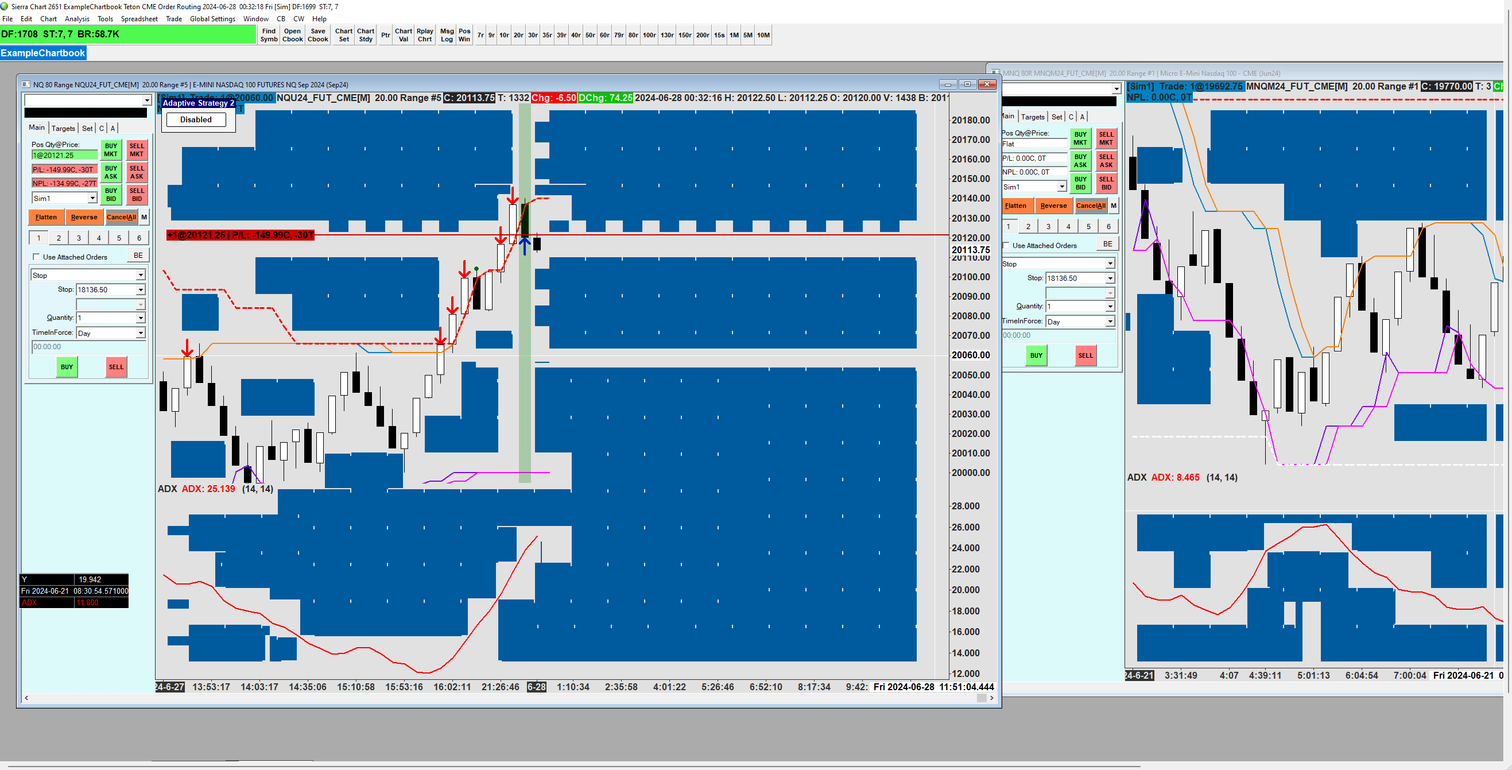Switch to Targets tab in NQ trade panel
The height and width of the screenshot is (770, 1512).
point(63,128)
